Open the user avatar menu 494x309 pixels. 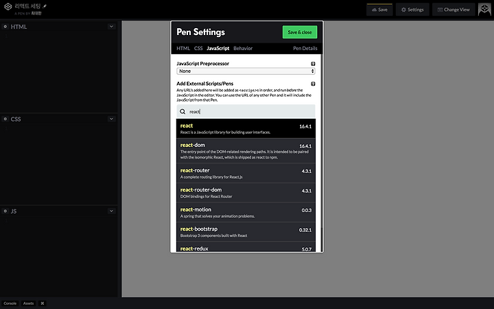coord(484,10)
